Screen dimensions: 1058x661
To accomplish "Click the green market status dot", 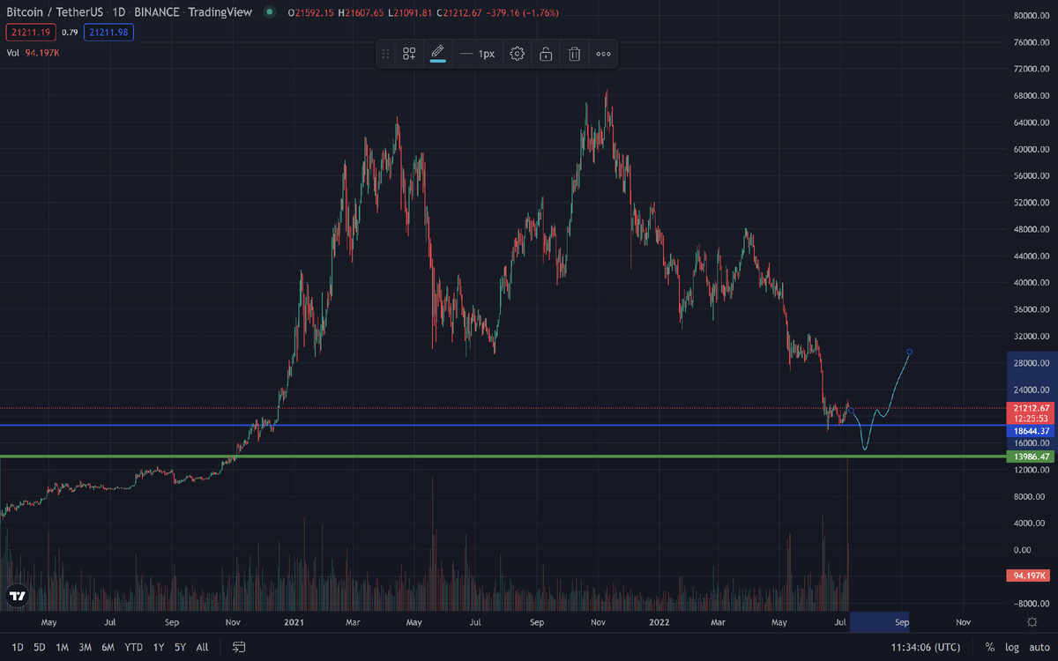I will click(269, 12).
